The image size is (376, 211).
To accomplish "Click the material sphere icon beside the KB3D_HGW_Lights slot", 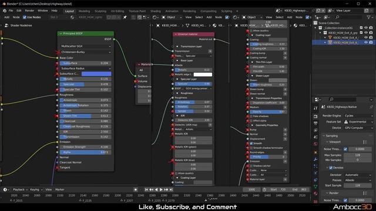I will click(72, 17).
